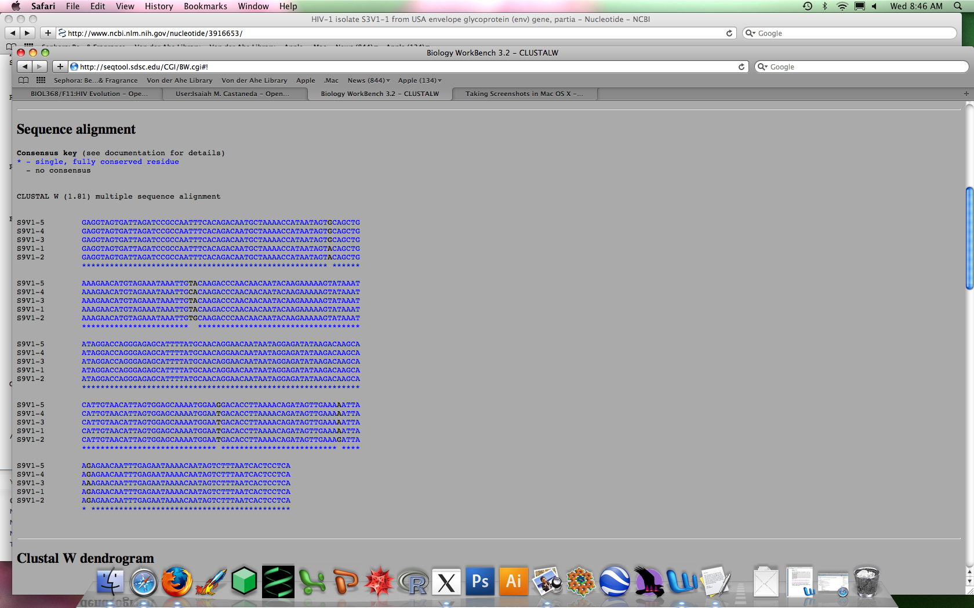Expand the Apple (134) bookmarks dropdown
This screenshot has width=974, height=608.
click(x=419, y=80)
